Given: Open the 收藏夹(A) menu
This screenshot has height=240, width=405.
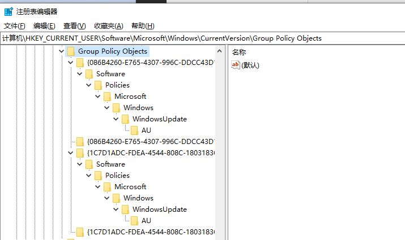Looking at the screenshot, I should click(109, 26).
